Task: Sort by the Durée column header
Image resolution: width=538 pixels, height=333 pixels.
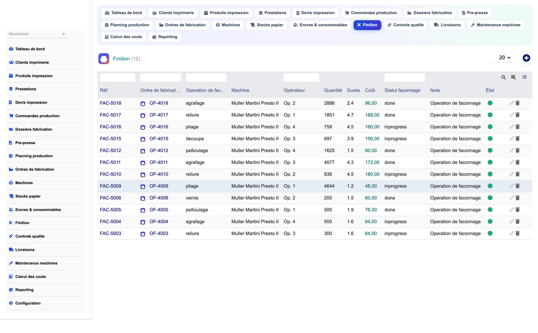Action: click(353, 91)
